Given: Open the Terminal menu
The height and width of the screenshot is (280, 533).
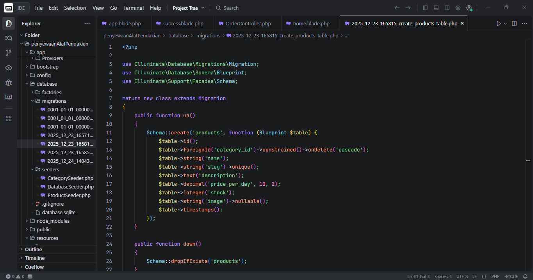Looking at the screenshot, I should tap(133, 8).
